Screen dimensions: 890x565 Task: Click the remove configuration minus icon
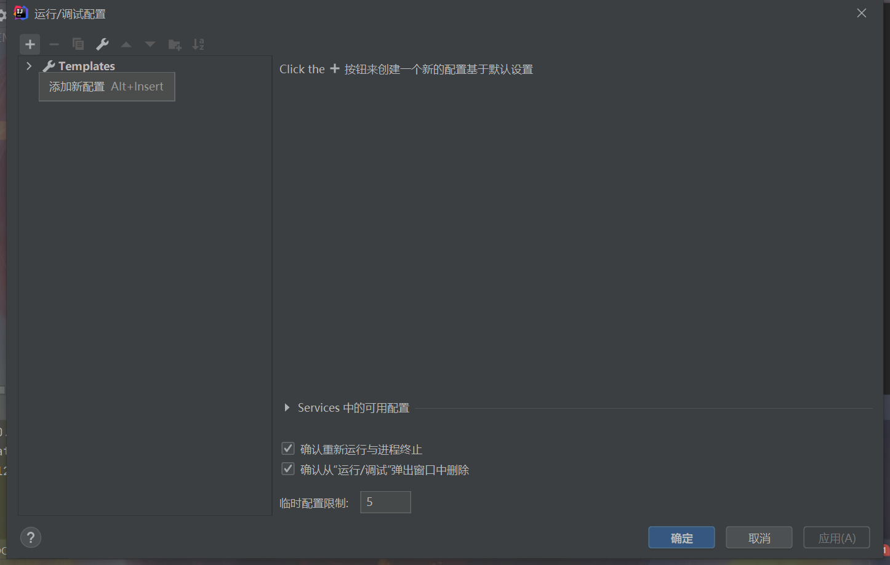click(54, 44)
